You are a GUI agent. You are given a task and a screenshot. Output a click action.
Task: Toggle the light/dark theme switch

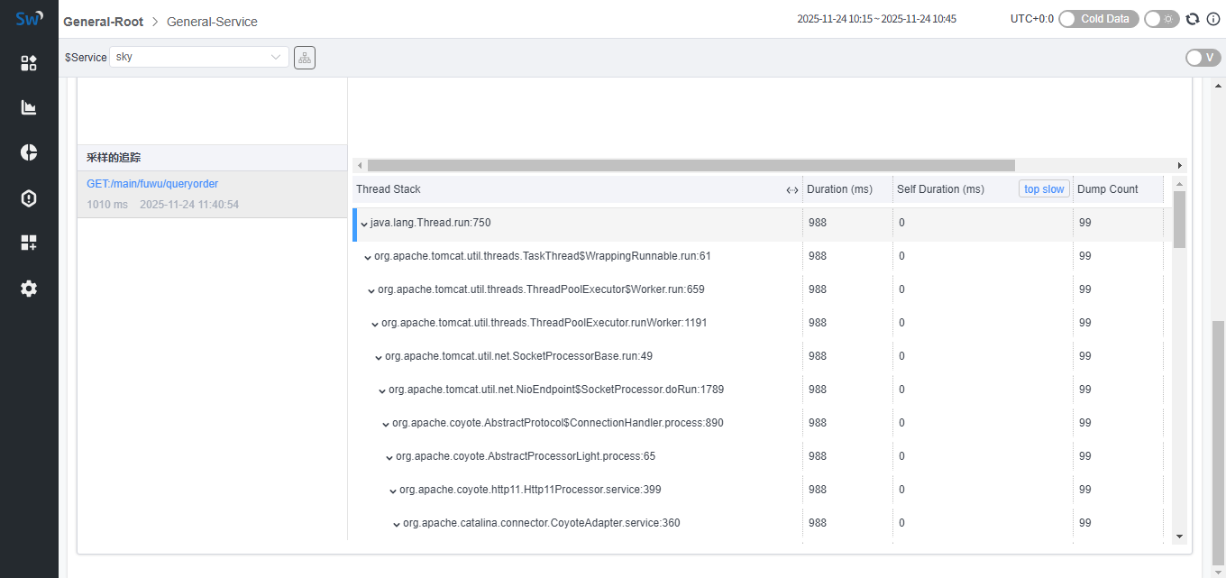pos(1161,19)
